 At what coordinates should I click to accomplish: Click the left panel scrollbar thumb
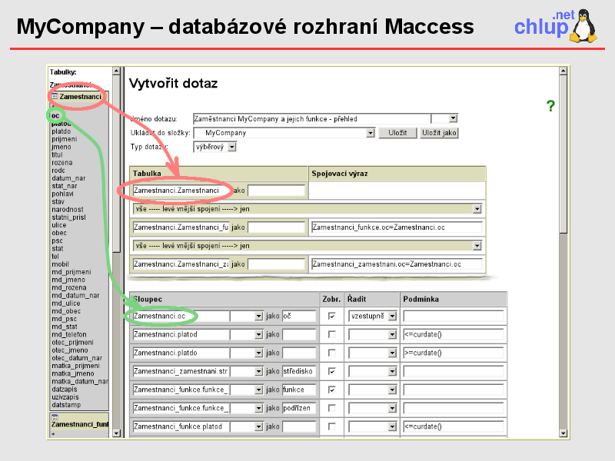[116, 164]
